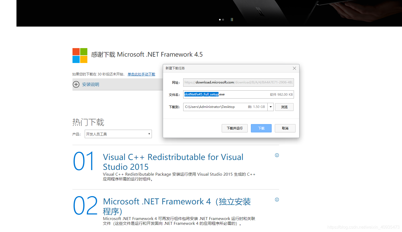Click info icon next to Visual C++ Redistributable
The image size is (402, 232).
277,155
